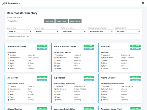
Task: Click the Rode 2006 badge on Adventure Express
Action: click(42, 49)
